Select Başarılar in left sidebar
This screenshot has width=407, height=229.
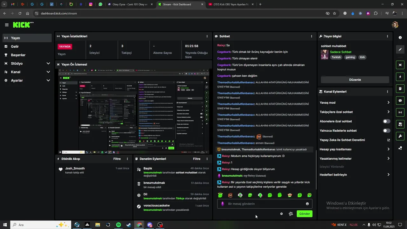(x=27, y=55)
